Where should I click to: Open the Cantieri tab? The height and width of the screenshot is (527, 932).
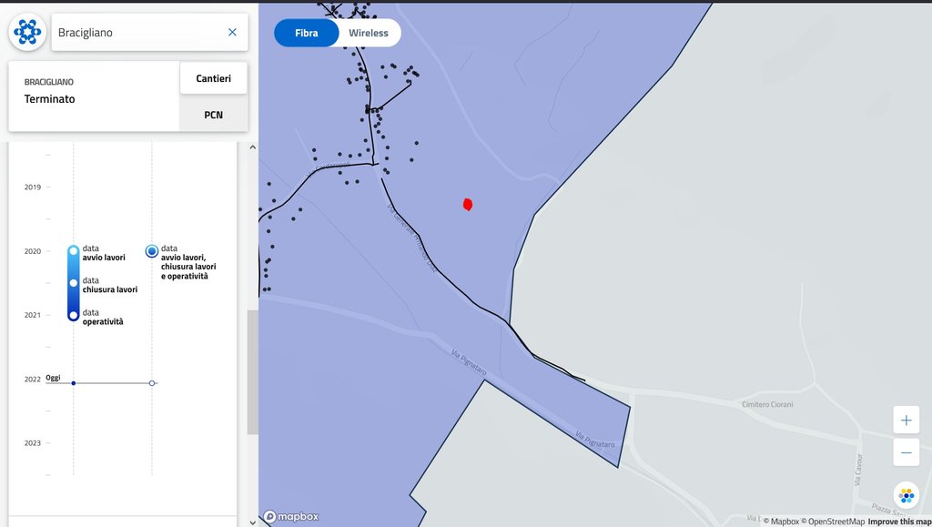click(213, 78)
